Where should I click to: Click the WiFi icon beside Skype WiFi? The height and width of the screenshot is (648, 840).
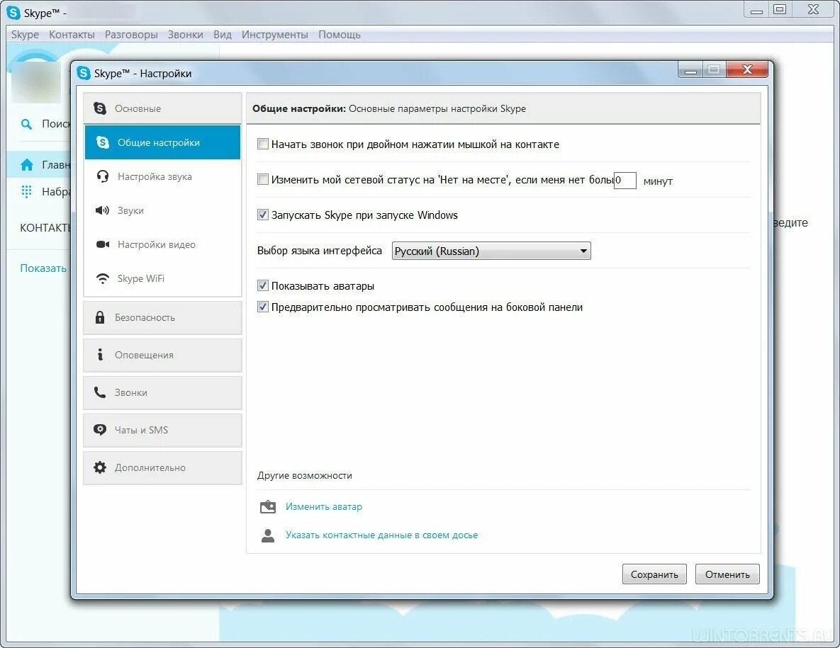tap(102, 278)
